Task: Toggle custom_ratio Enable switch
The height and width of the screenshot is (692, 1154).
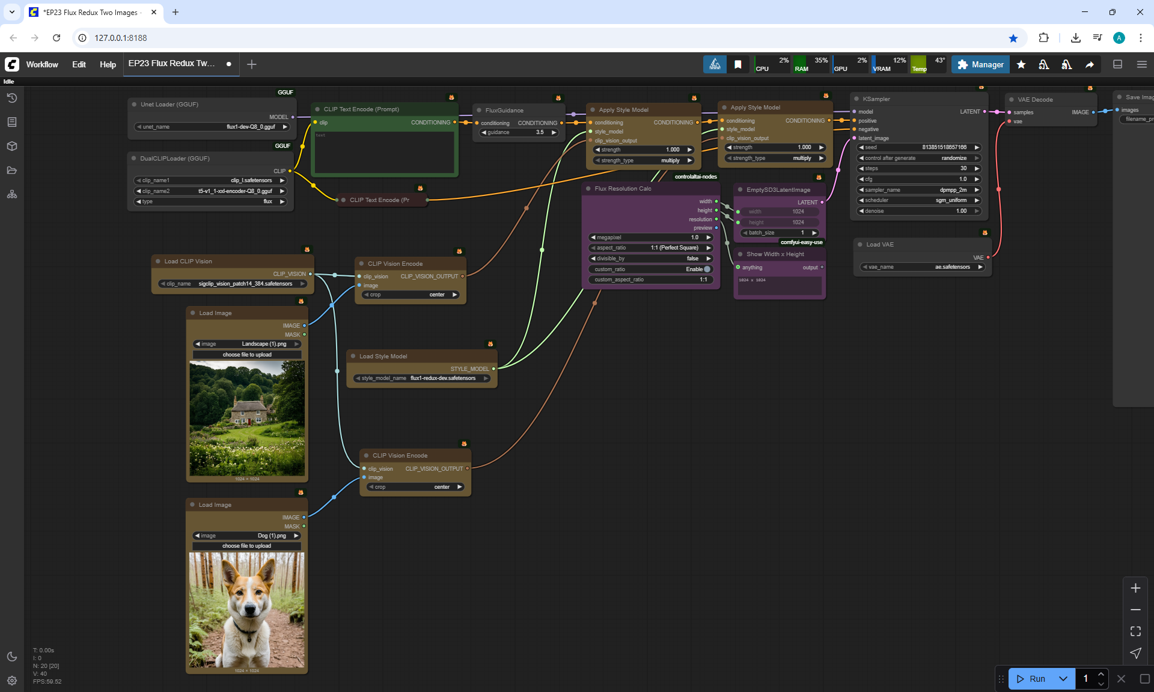Action: tap(707, 269)
